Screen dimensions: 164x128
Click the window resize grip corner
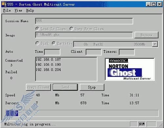(161, 125)
